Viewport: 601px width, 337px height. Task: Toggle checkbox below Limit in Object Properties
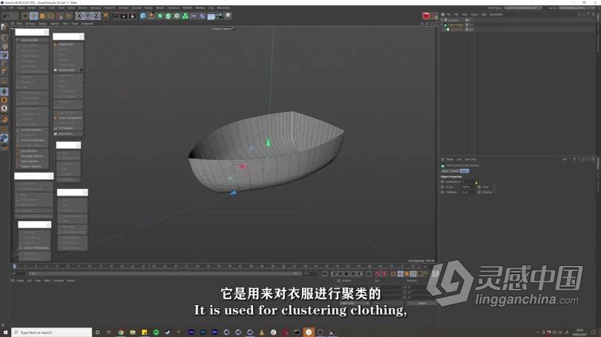(x=494, y=192)
